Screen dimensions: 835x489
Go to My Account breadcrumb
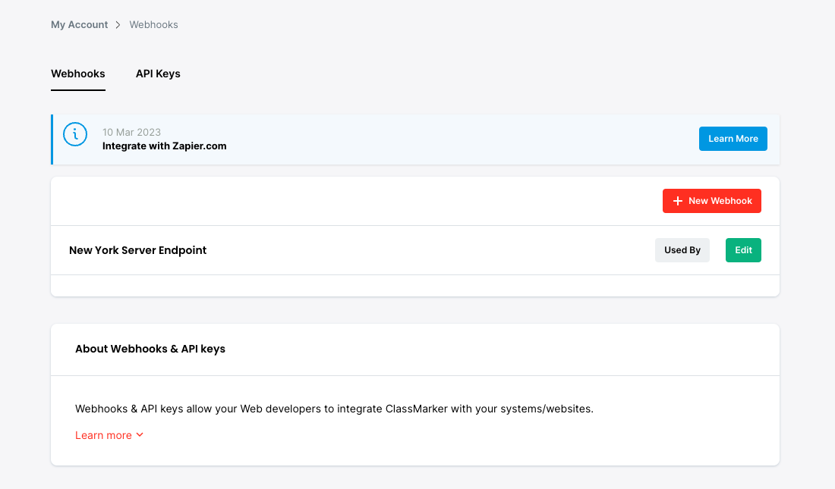point(79,25)
